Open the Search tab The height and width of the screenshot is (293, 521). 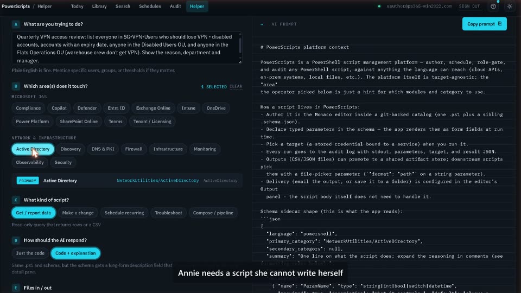(123, 7)
